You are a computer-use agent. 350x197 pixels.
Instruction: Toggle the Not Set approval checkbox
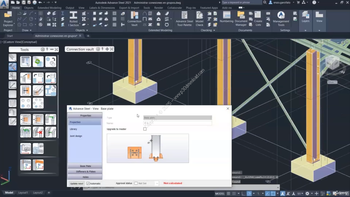(136, 183)
